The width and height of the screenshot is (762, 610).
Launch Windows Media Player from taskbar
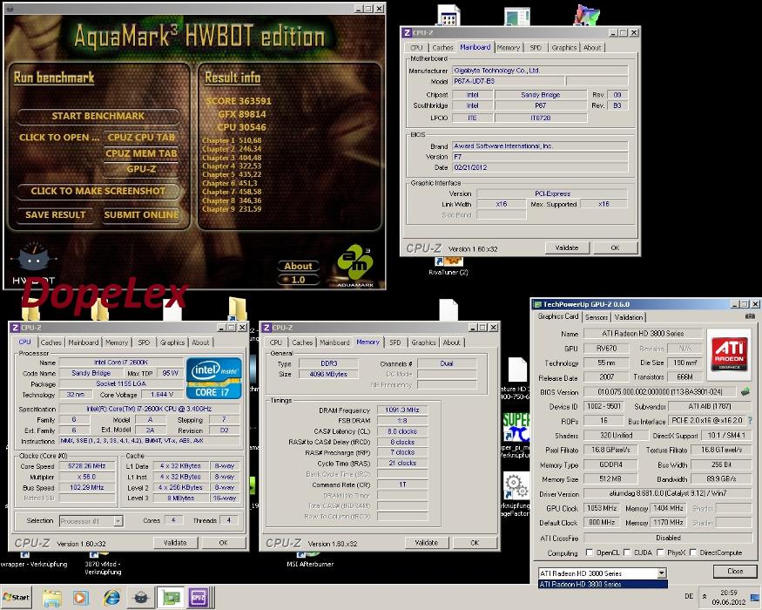[x=81, y=598]
